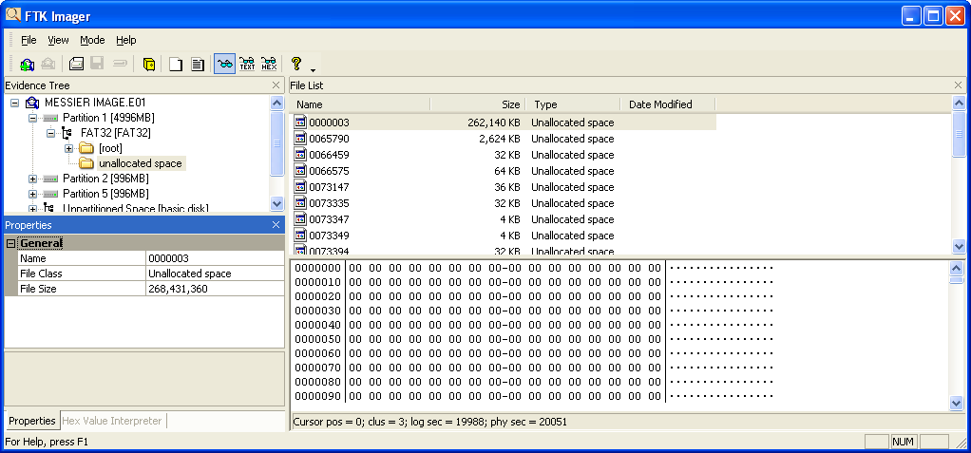The image size is (971, 453).
Task: Click the cursor position status text
Action: (x=429, y=422)
